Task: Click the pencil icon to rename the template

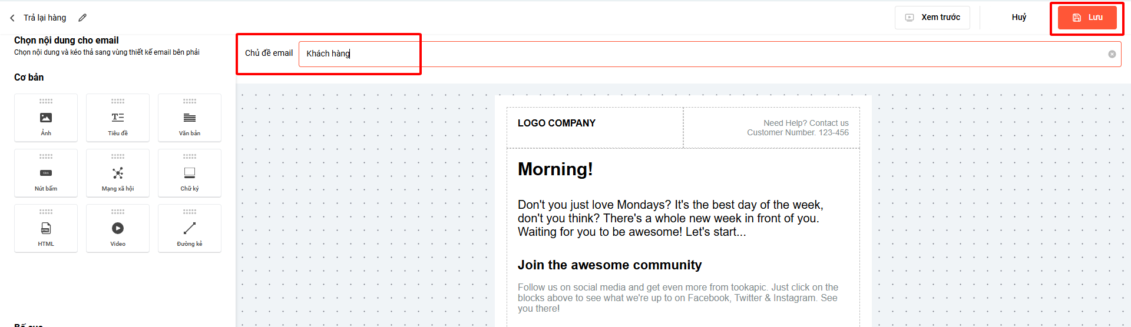Action: pos(82,18)
